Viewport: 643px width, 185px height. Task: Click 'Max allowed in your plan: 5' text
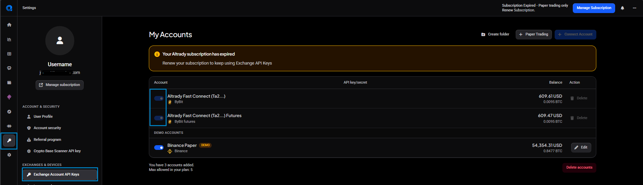tap(171, 170)
